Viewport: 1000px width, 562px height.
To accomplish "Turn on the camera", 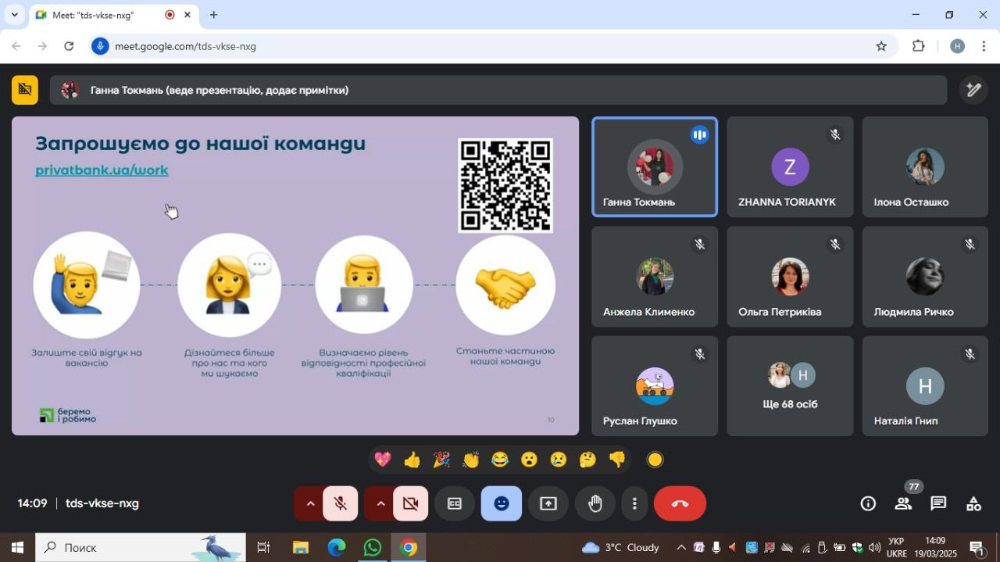I will click(x=411, y=504).
